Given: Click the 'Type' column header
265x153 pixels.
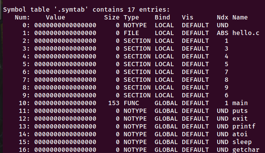Looking at the screenshot, I should coord(131,18).
